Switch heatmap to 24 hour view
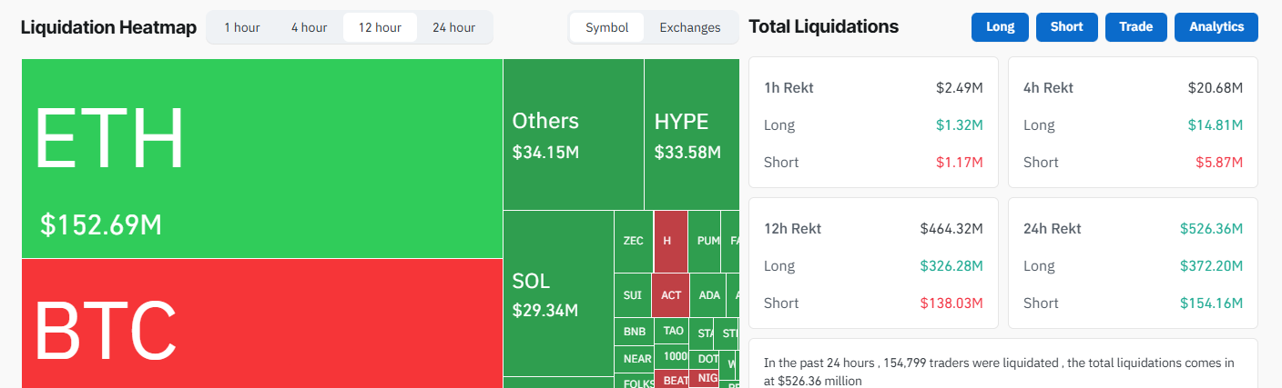The width and height of the screenshot is (1282, 388). tap(453, 27)
